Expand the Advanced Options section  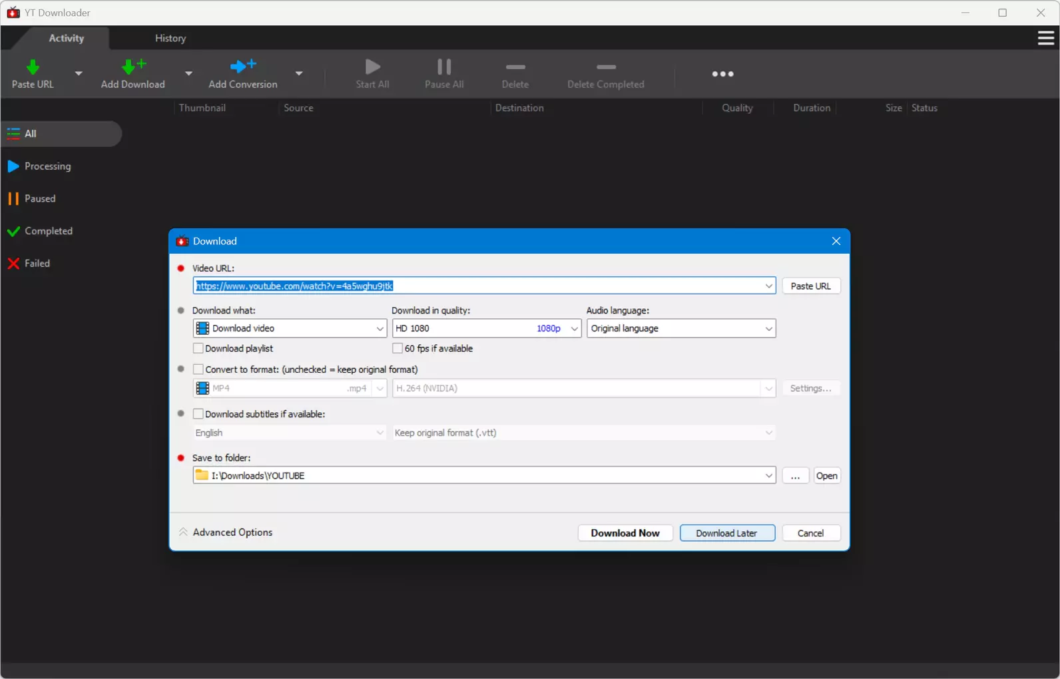(226, 533)
